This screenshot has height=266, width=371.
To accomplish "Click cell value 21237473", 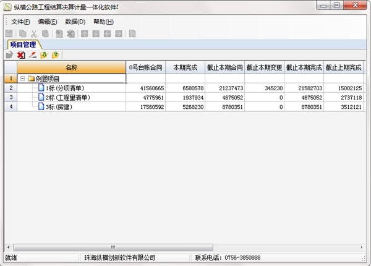I will pos(231,88).
